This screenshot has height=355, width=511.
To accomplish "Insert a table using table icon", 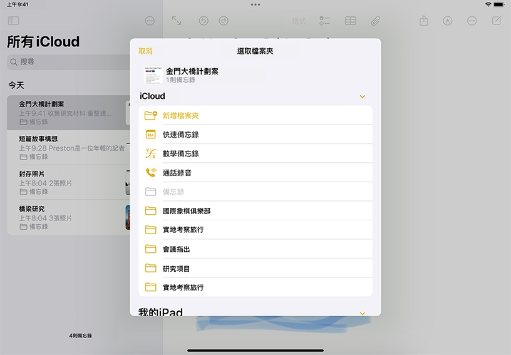I will 351,21.
